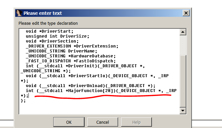The height and width of the screenshot is (128, 222).
Task: Click the scrollbar up arrow
Action: coord(183,32)
